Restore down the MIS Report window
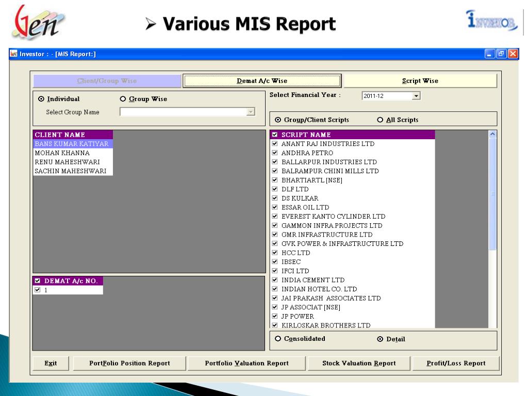528x396 pixels. pos(501,54)
